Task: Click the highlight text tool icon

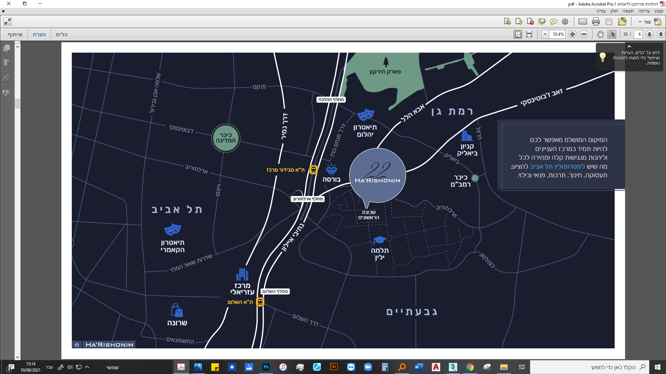Action: point(542,22)
